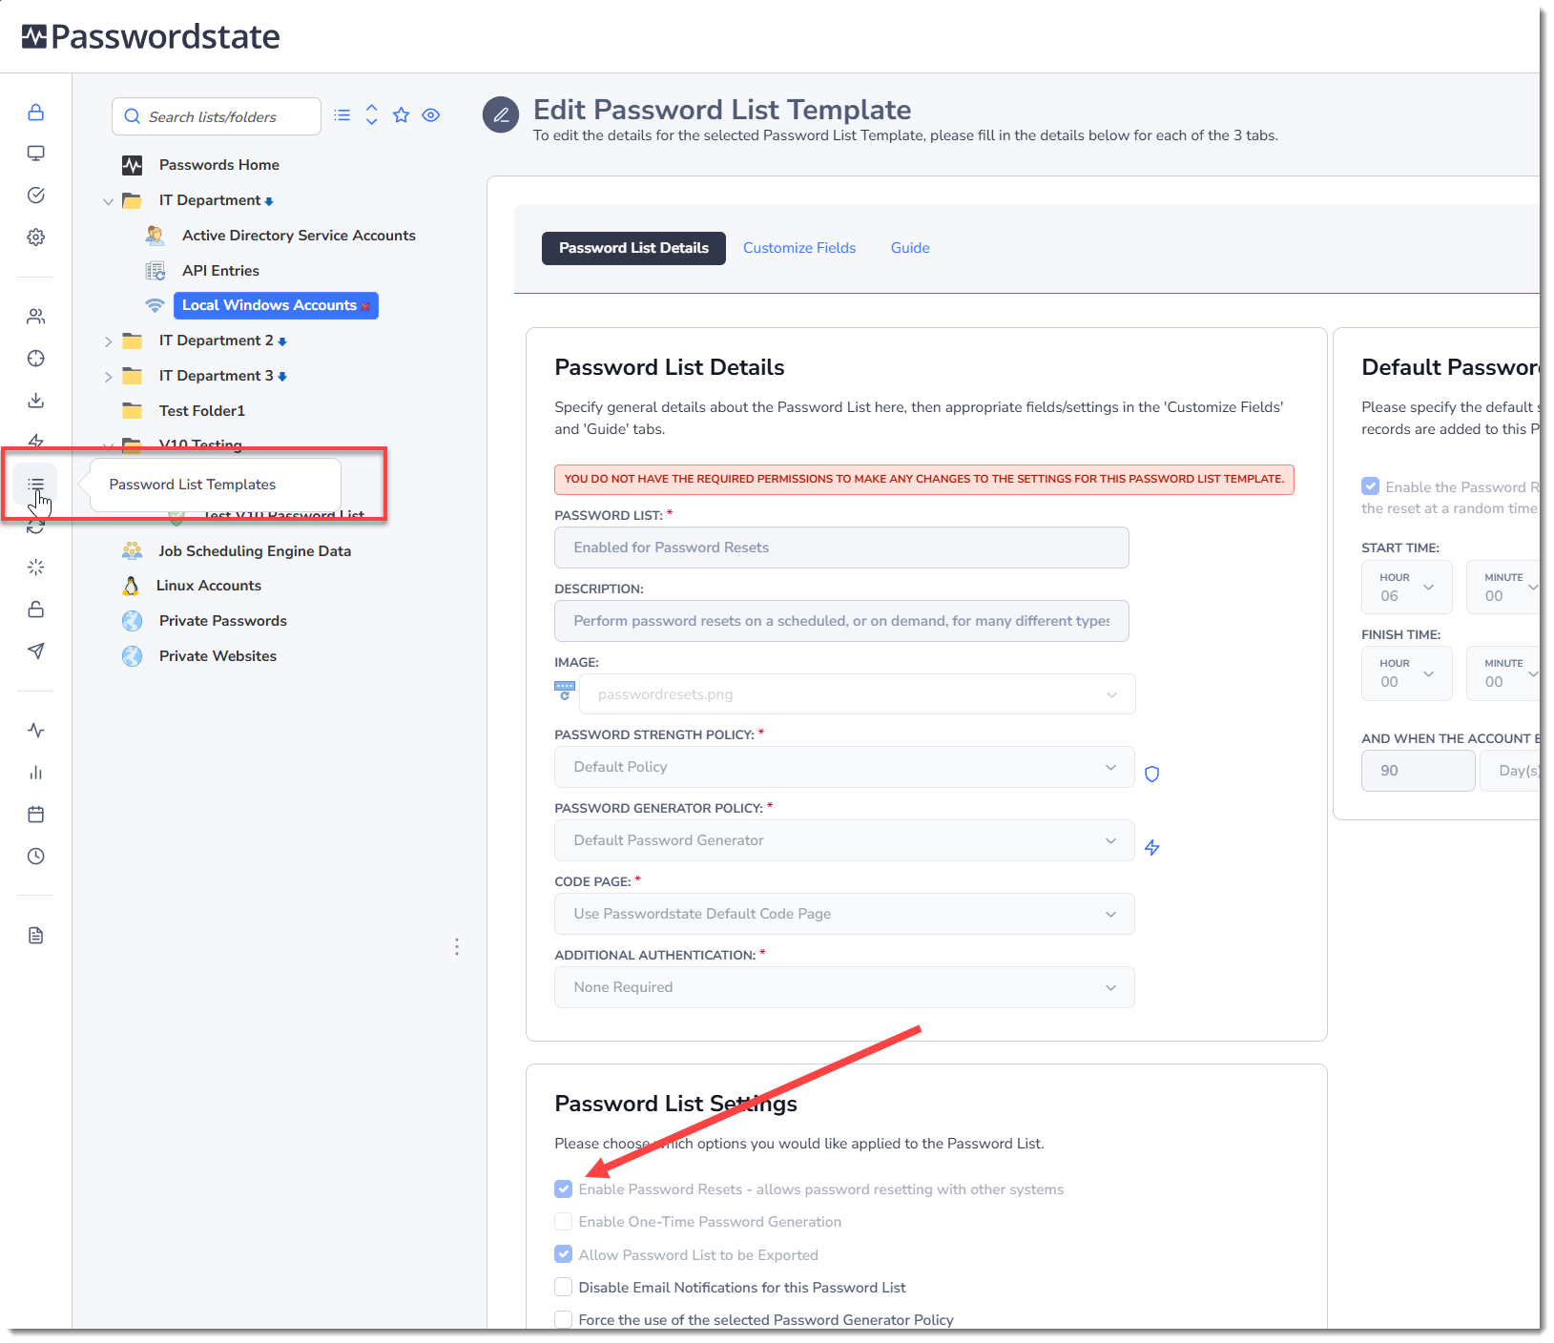Viewport: 1554px width, 1343px height.
Task: Select the Private Passwords list
Action: click(x=223, y=621)
